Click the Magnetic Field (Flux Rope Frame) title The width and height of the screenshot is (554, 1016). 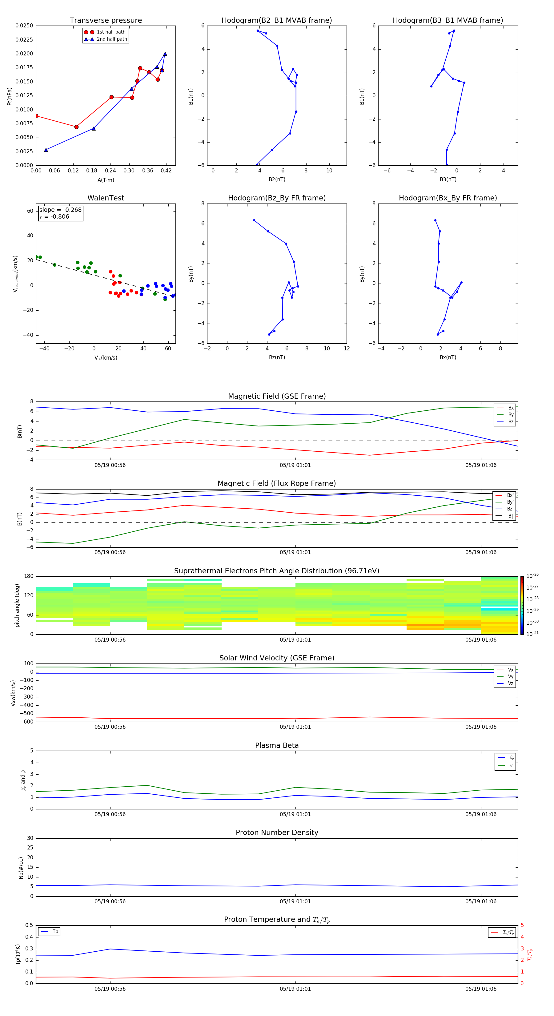coord(277,484)
